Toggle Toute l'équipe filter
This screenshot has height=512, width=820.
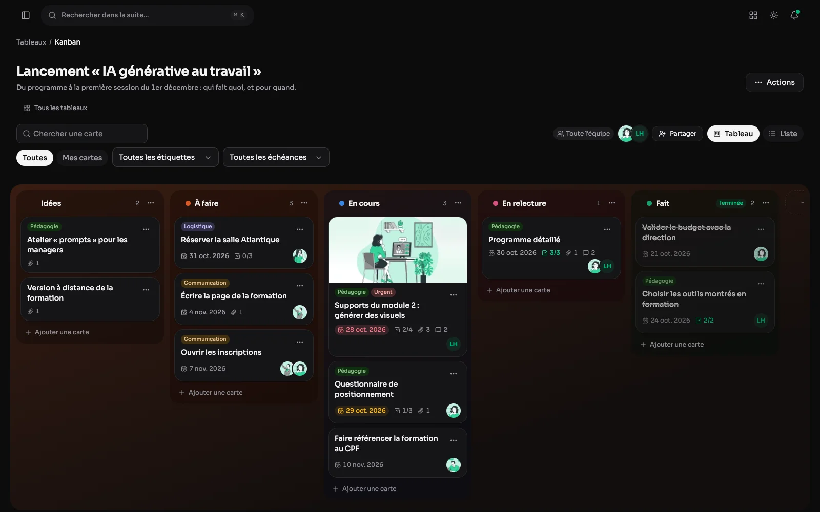584,134
